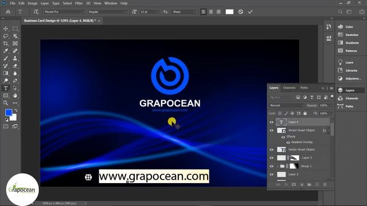Select the Rectangular Marquee tool

click(x=15, y=29)
